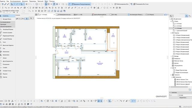
Task: Click the letter A text icon in toolbar
Action: [x=79, y=8]
